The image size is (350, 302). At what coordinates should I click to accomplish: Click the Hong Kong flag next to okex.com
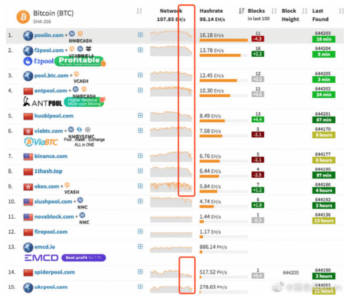coord(28,187)
